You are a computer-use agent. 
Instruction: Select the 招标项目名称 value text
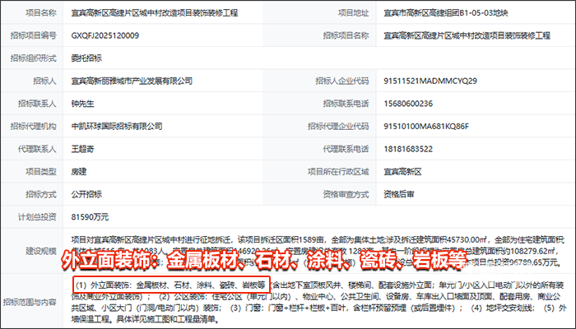467,35
